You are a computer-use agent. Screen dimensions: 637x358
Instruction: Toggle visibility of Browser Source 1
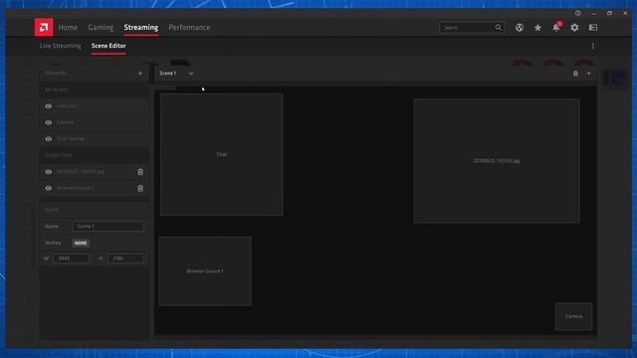49,188
